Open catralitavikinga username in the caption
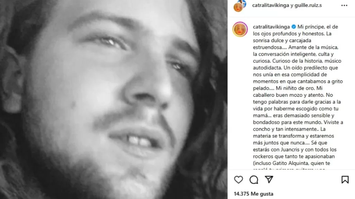The width and height of the screenshot is (355, 199). coord(271,27)
